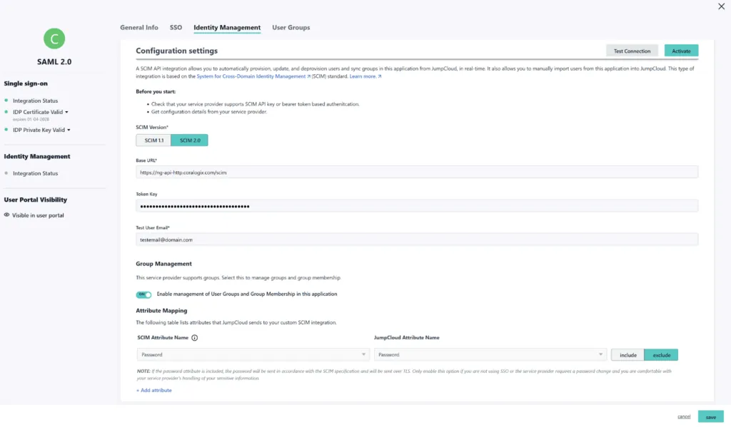
Task: Open System for Cross-Domain Identity Management link
Action: click(x=253, y=76)
